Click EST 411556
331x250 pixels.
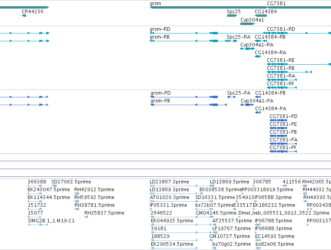tap(292, 182)
